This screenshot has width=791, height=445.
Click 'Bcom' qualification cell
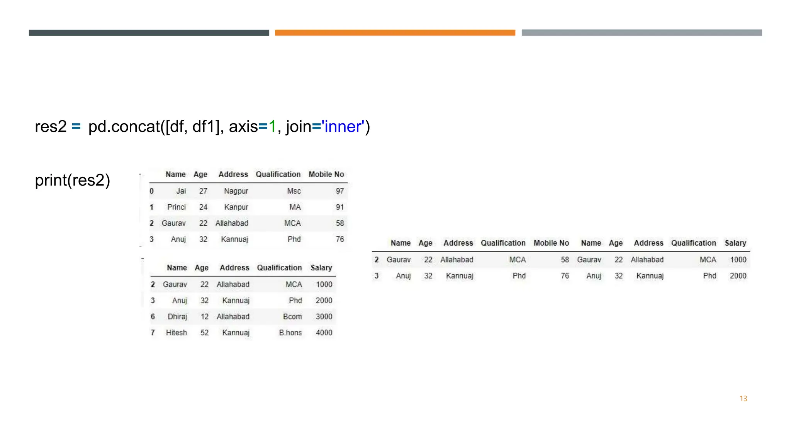click(292, 317)
